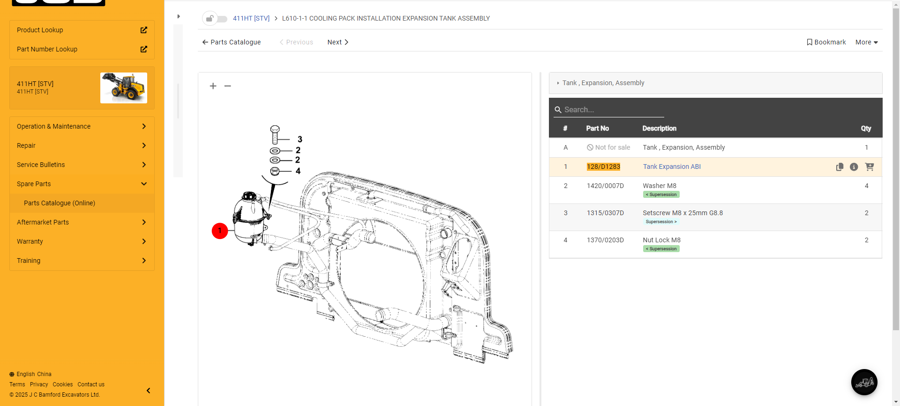900x406 pixels.
Task: Click the zoom in plus icon on diagram
Action: pos(213,86)
